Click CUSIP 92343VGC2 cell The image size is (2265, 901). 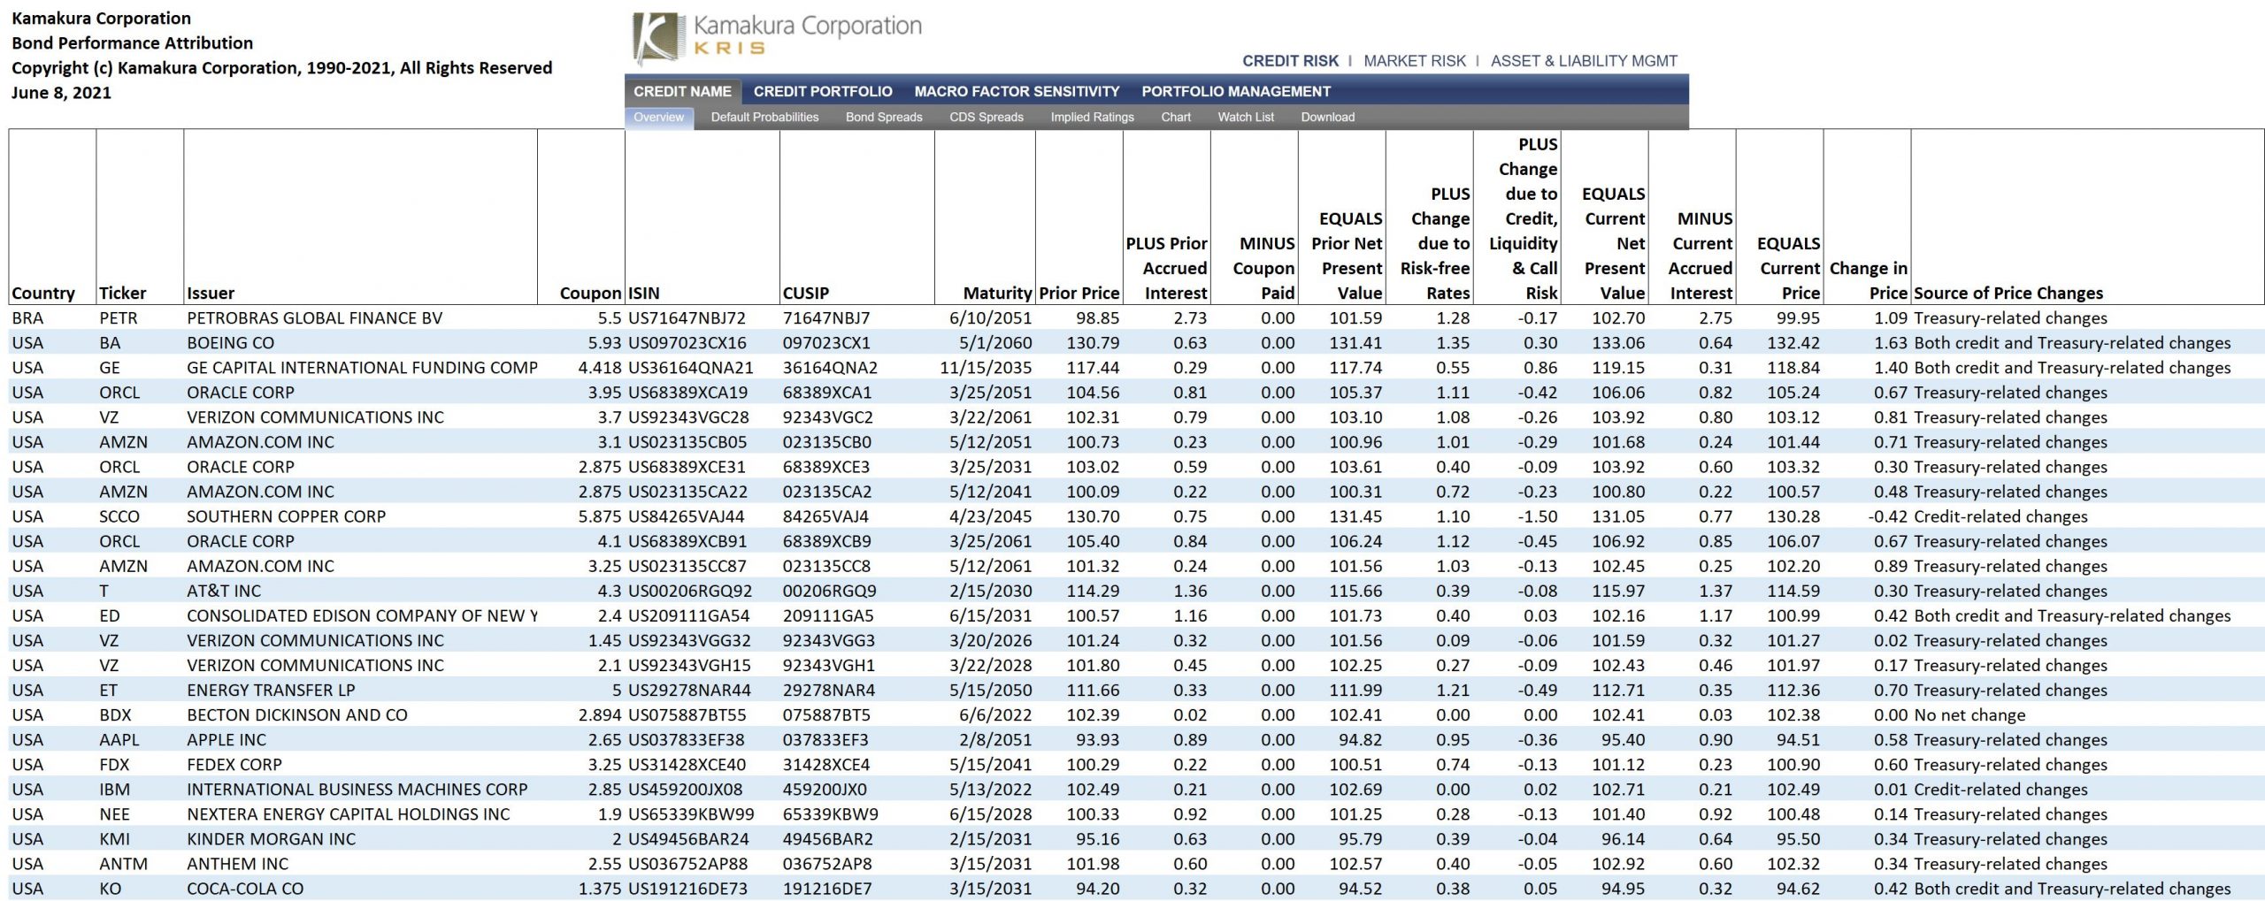(x=827, y=417)
